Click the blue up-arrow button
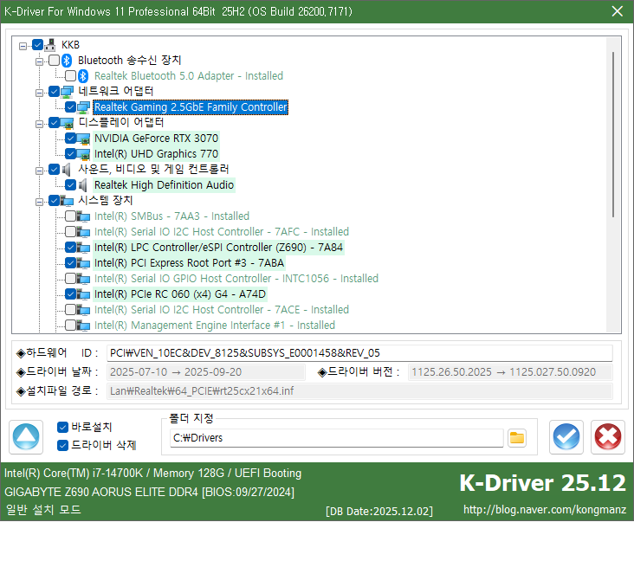634x561 pixels. pos(26,437)
